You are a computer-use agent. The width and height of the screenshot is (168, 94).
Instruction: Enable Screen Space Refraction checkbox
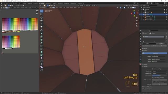(x=153, y=78)
